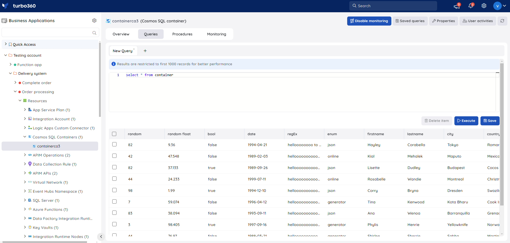
Task: Click the sidebar vertical scrollbar
Action: pyautogui.click(x=100, y=79)
